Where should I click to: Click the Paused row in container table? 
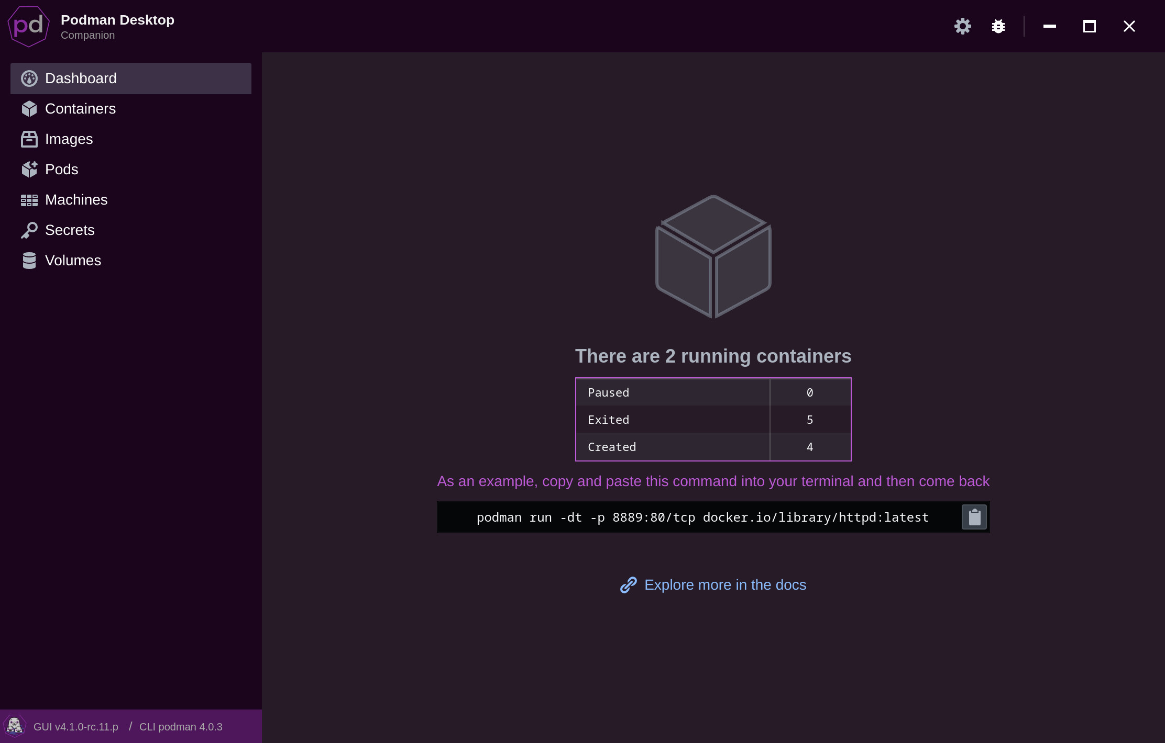coord(713,392)
